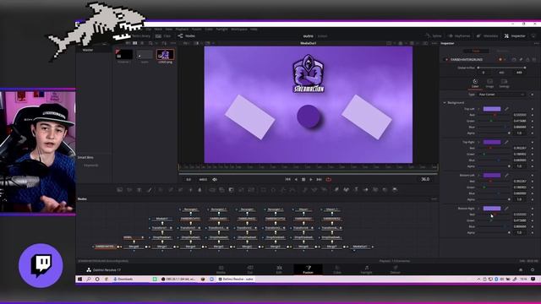Toggle the lock icon in the Inspector header
Screen dimensions: 541x304
click(x=527, y=60)
